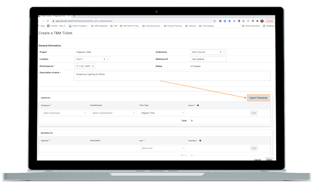Click the "Pragmatic Tower" project text
315x184 pixels.
(x=84, y=52)
